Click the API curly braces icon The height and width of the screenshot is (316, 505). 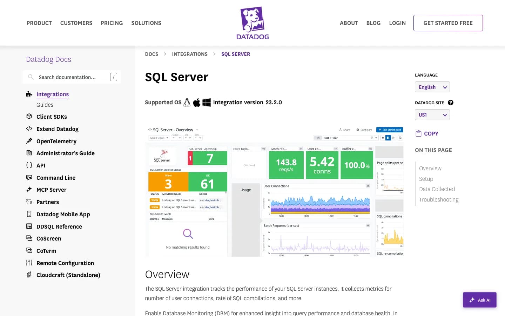(29, 165)
